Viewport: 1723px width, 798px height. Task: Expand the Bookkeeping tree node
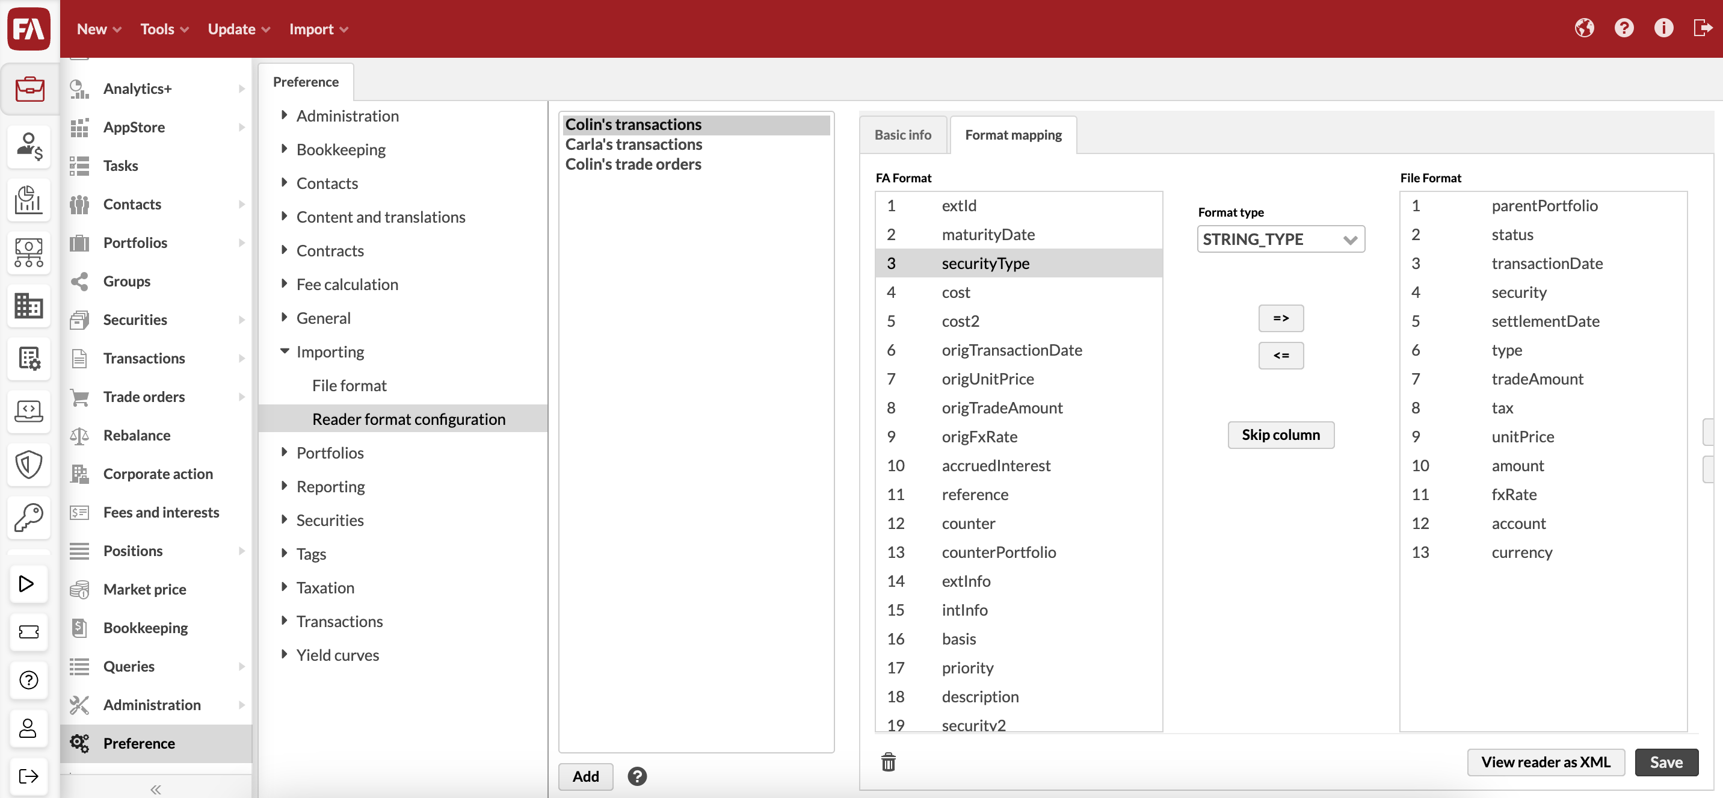[285, 149]
